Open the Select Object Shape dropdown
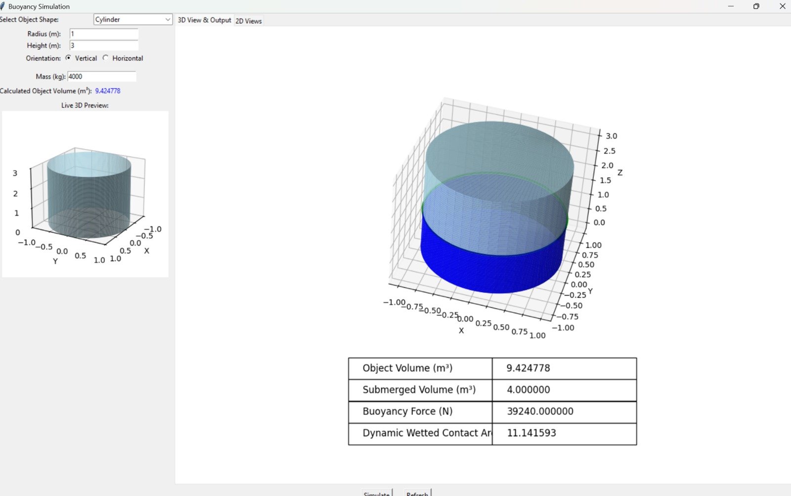The image size is (791, 496). click(x=133, y=20)
